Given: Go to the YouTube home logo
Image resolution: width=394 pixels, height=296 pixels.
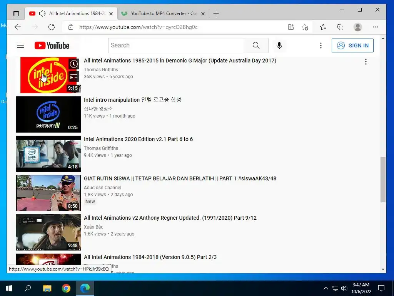Looking at the screenshot, I should [52, 45].
